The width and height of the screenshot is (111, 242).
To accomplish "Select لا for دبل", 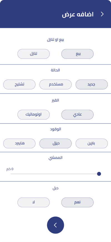I will pyautogui.click(x=34, y=202).
